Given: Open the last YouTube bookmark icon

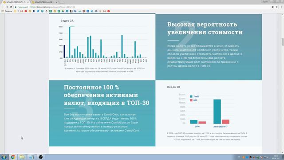Looking at the screenshot, I should (x=108, y=11).
